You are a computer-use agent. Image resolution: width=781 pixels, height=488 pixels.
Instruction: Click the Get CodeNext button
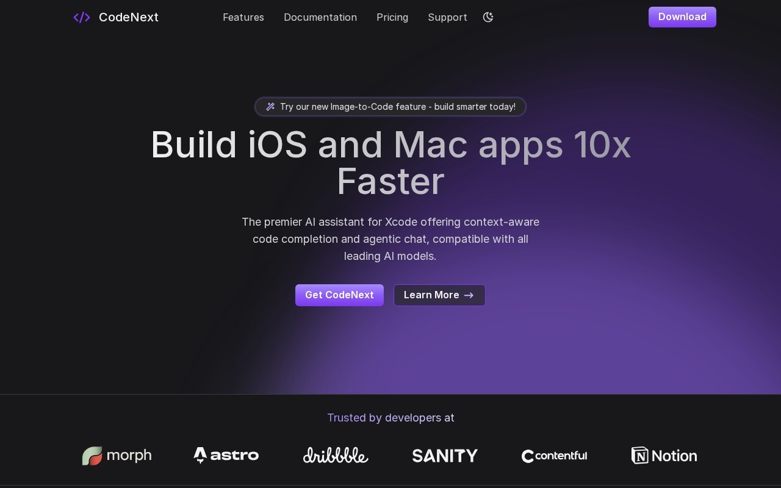339,295
